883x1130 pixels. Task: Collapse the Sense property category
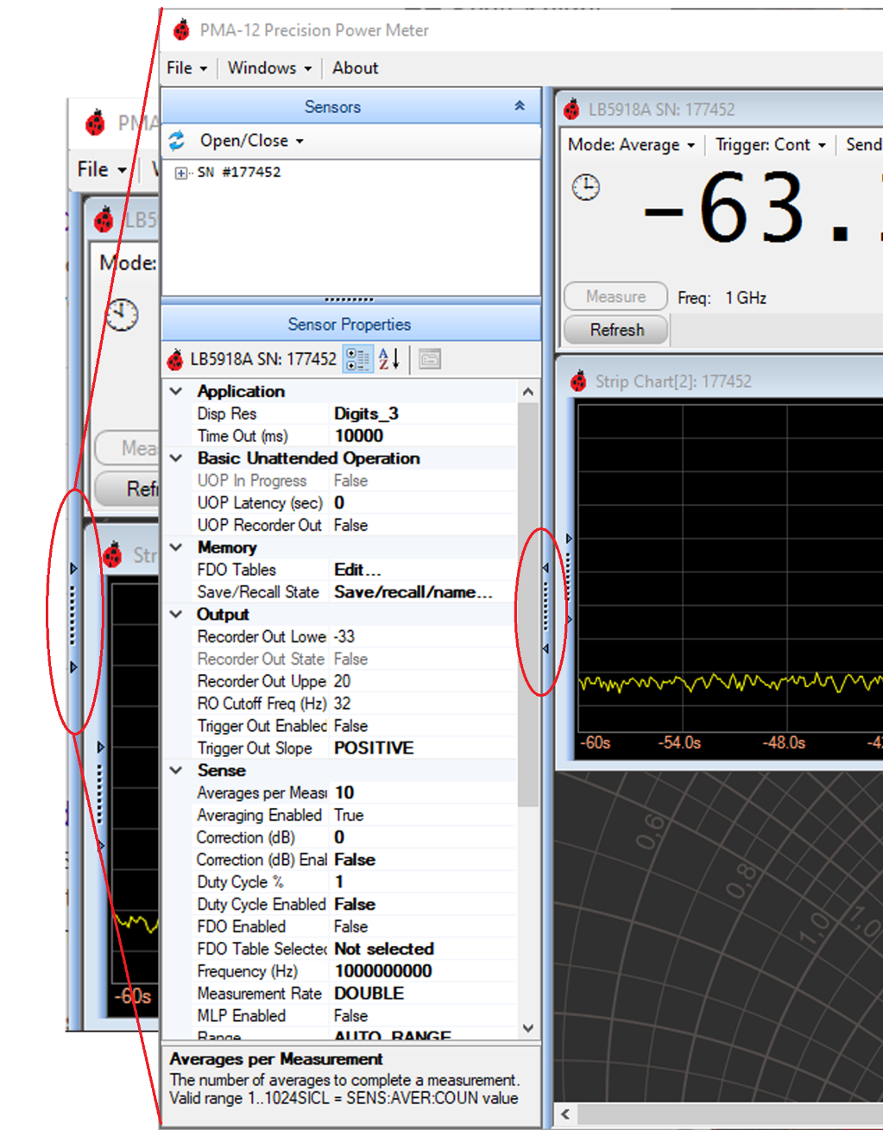click(x=176, y=770)
